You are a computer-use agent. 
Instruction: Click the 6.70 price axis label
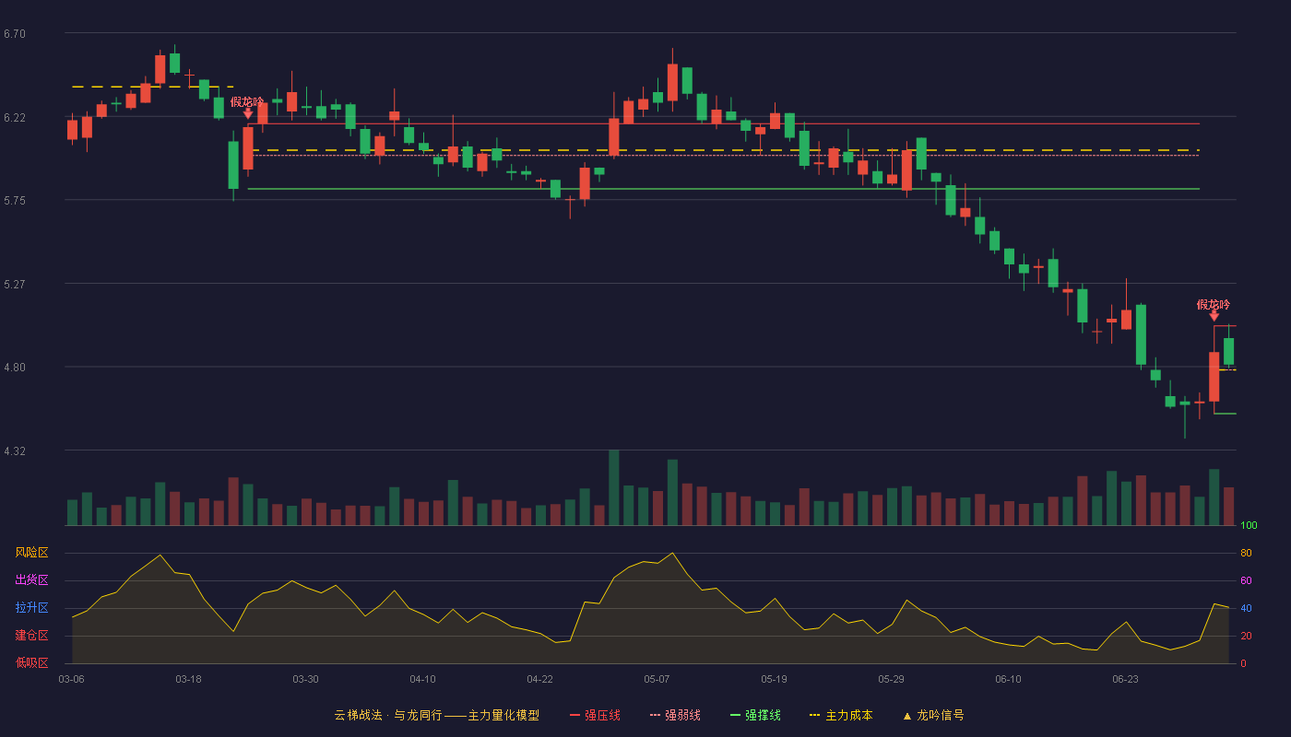(x=15, y=34)
